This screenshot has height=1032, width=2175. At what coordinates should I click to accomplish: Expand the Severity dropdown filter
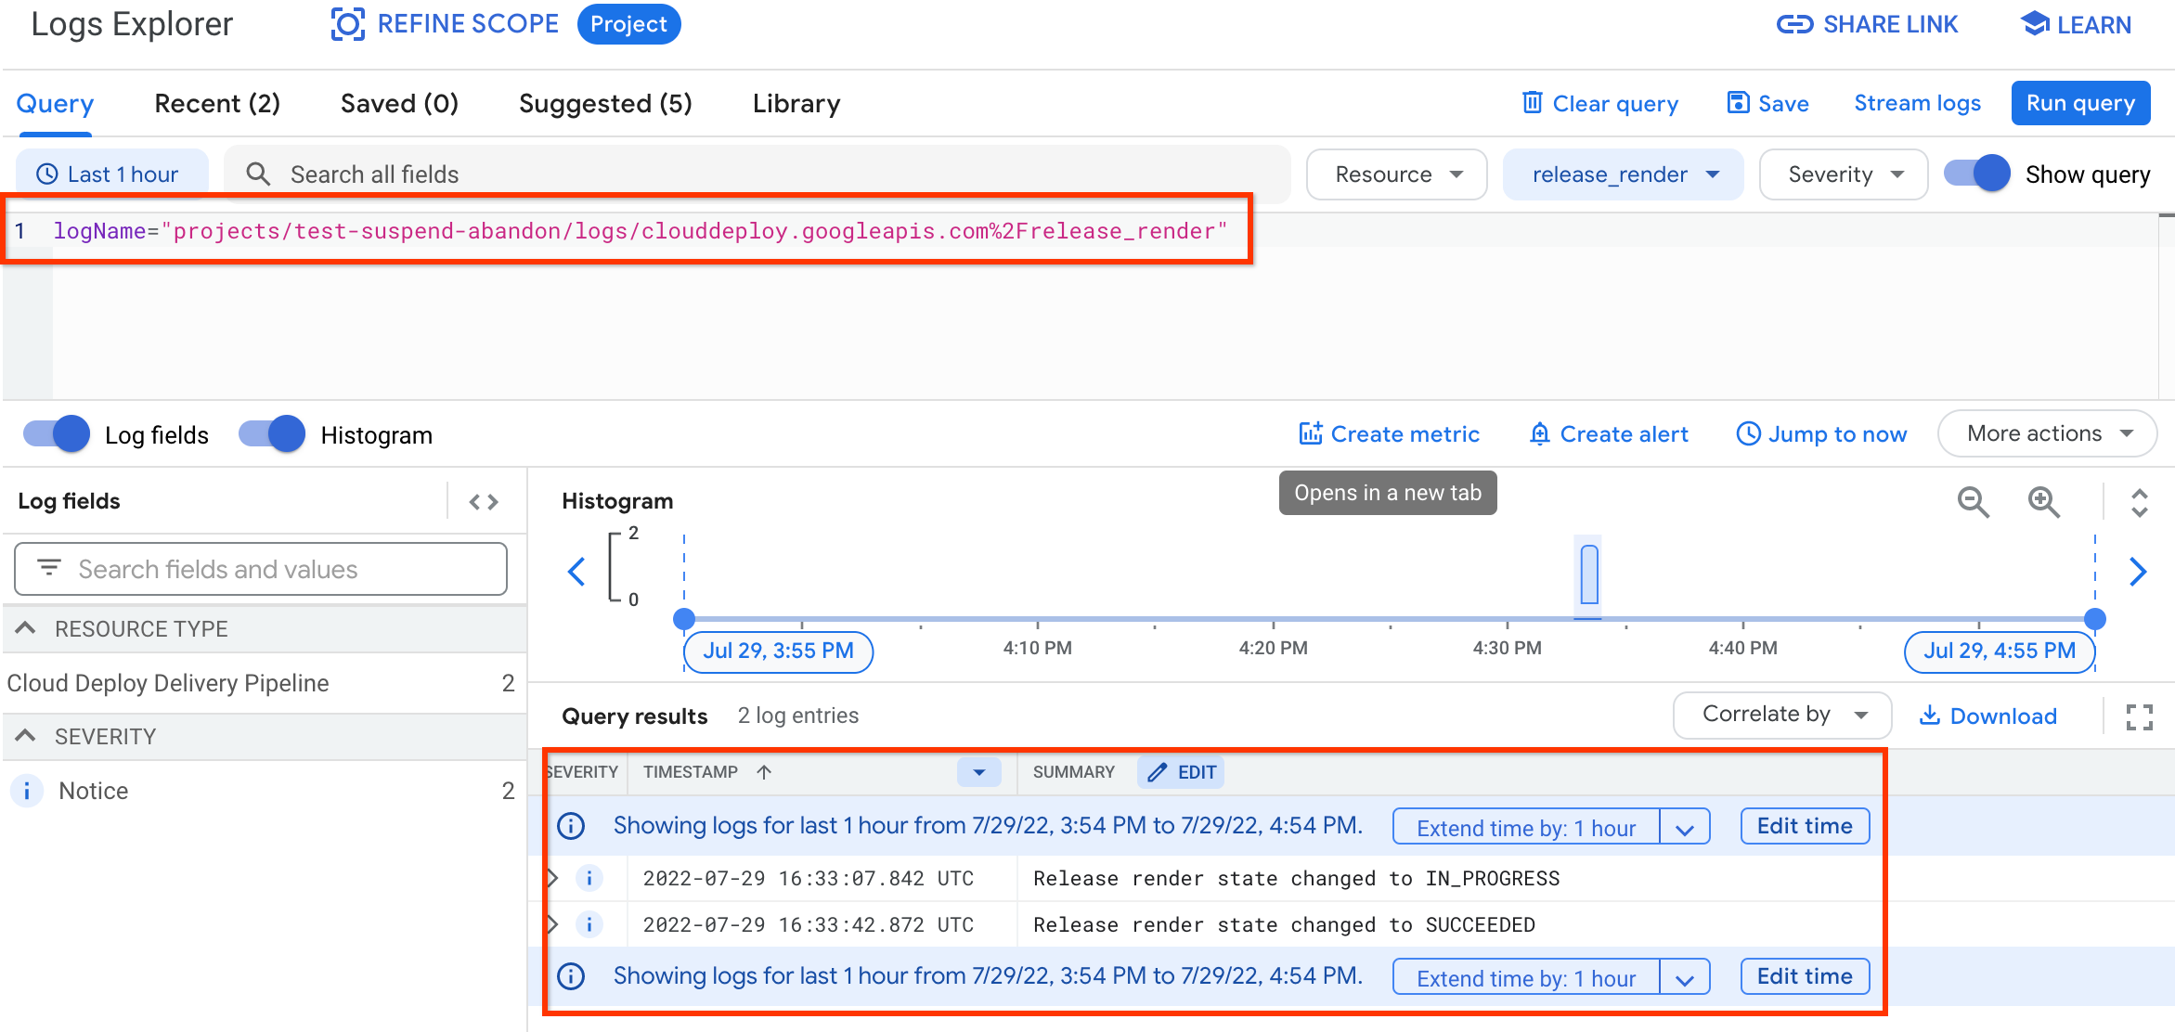click(1839, 174)
